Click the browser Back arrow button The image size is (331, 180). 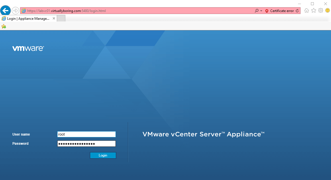click(5, 11)
